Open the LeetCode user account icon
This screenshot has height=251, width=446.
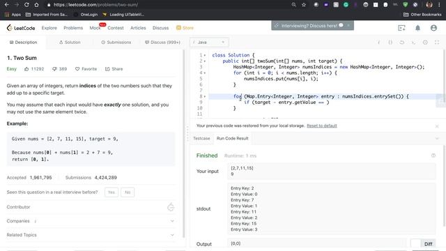pyautogui.click(x=433, y=28)
